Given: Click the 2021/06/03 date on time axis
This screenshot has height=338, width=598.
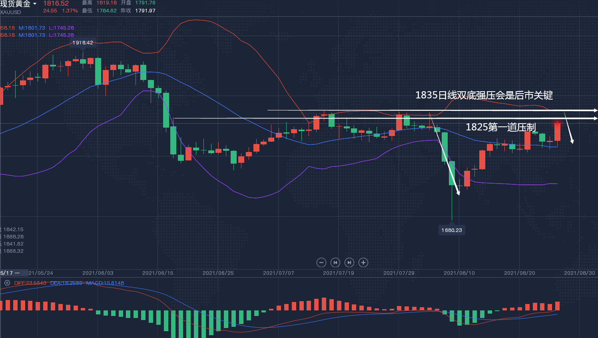Looking at the screenshot, I should 98,273.
